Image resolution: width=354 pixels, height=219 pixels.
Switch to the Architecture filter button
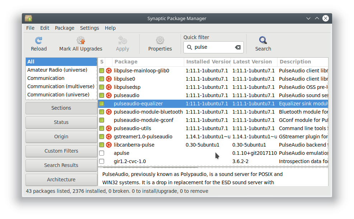pos(61,180)
